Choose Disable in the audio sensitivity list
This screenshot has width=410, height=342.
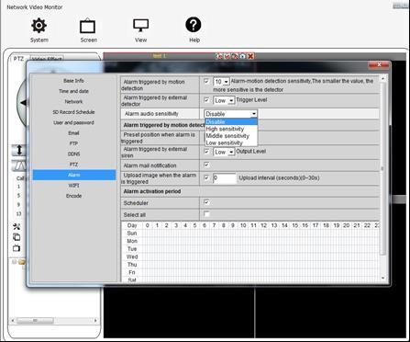coord(231,121)
